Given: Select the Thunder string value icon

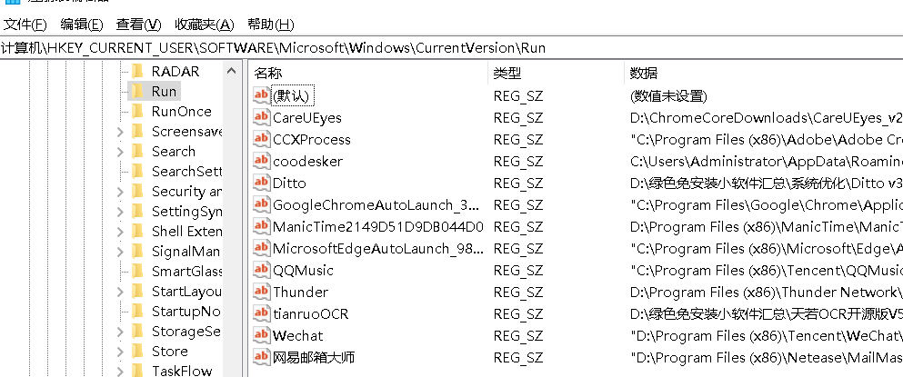Looking at the screenshot, I should pyautogui.click(x=262, y=292).
